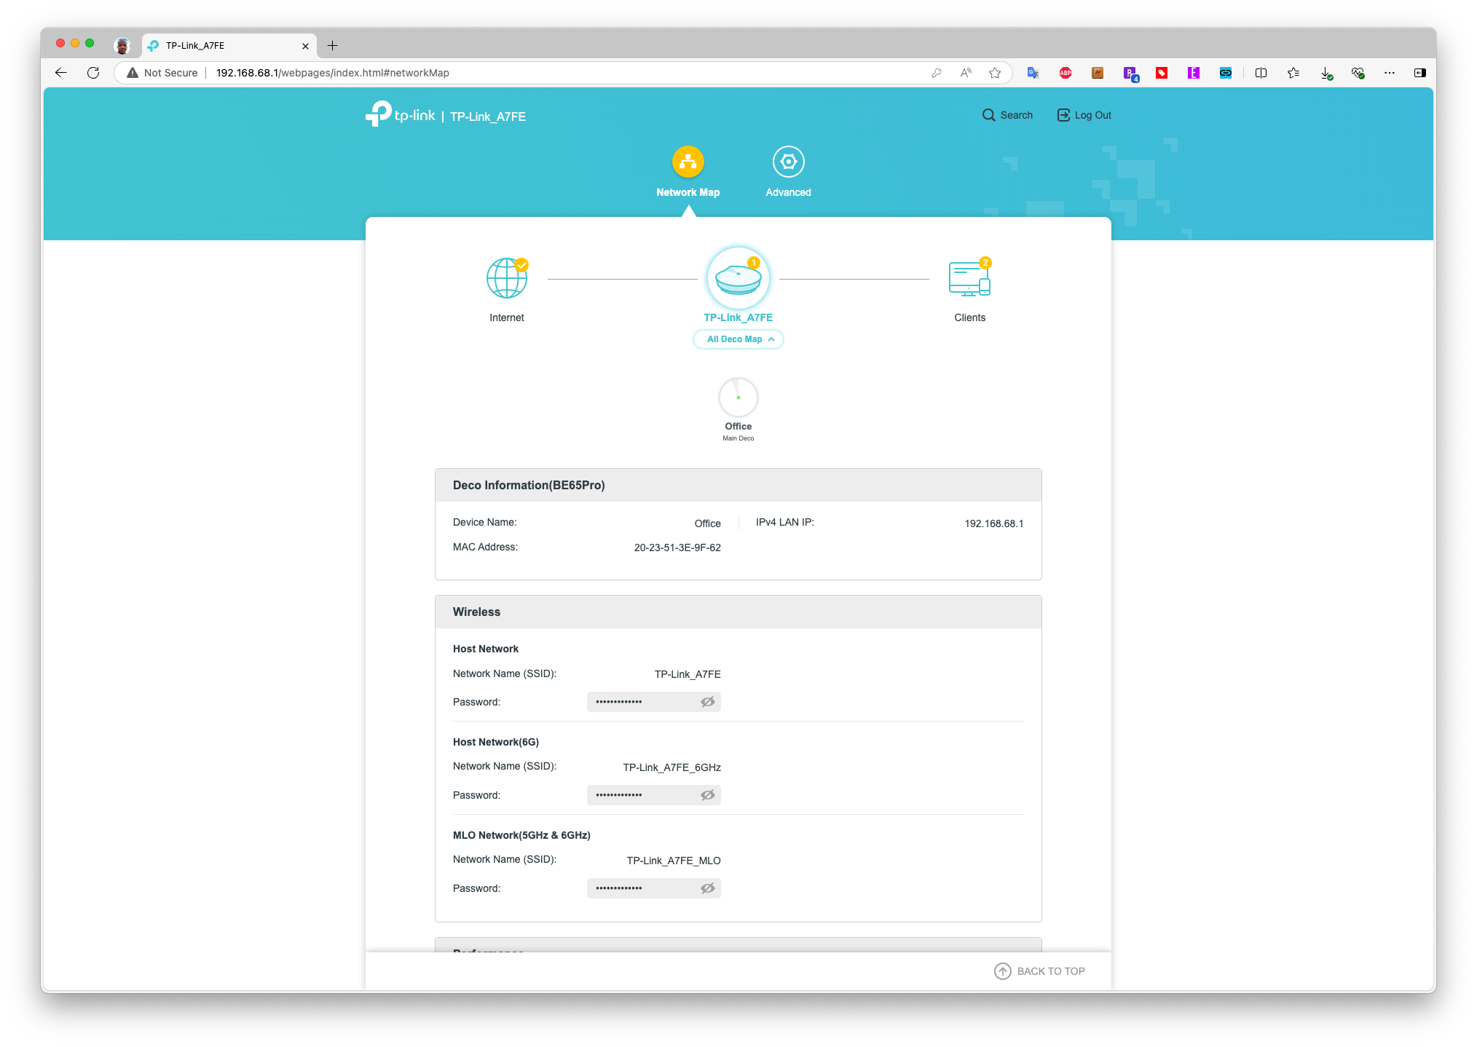Click the TP-Link_A7FE_MLO SSID value
1477x1047 pixels.
(x=674, y=861)
